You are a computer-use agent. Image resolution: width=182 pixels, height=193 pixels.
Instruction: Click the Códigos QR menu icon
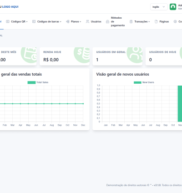(x=8, y=21)
